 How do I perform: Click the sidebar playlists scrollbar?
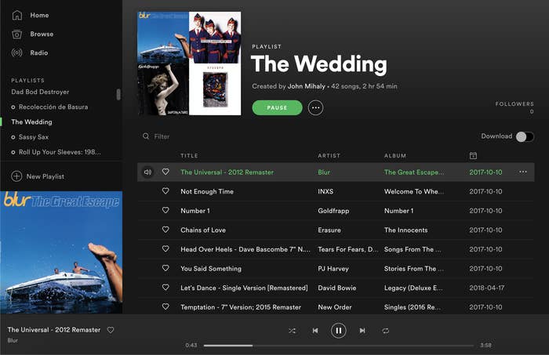[118, 94]
